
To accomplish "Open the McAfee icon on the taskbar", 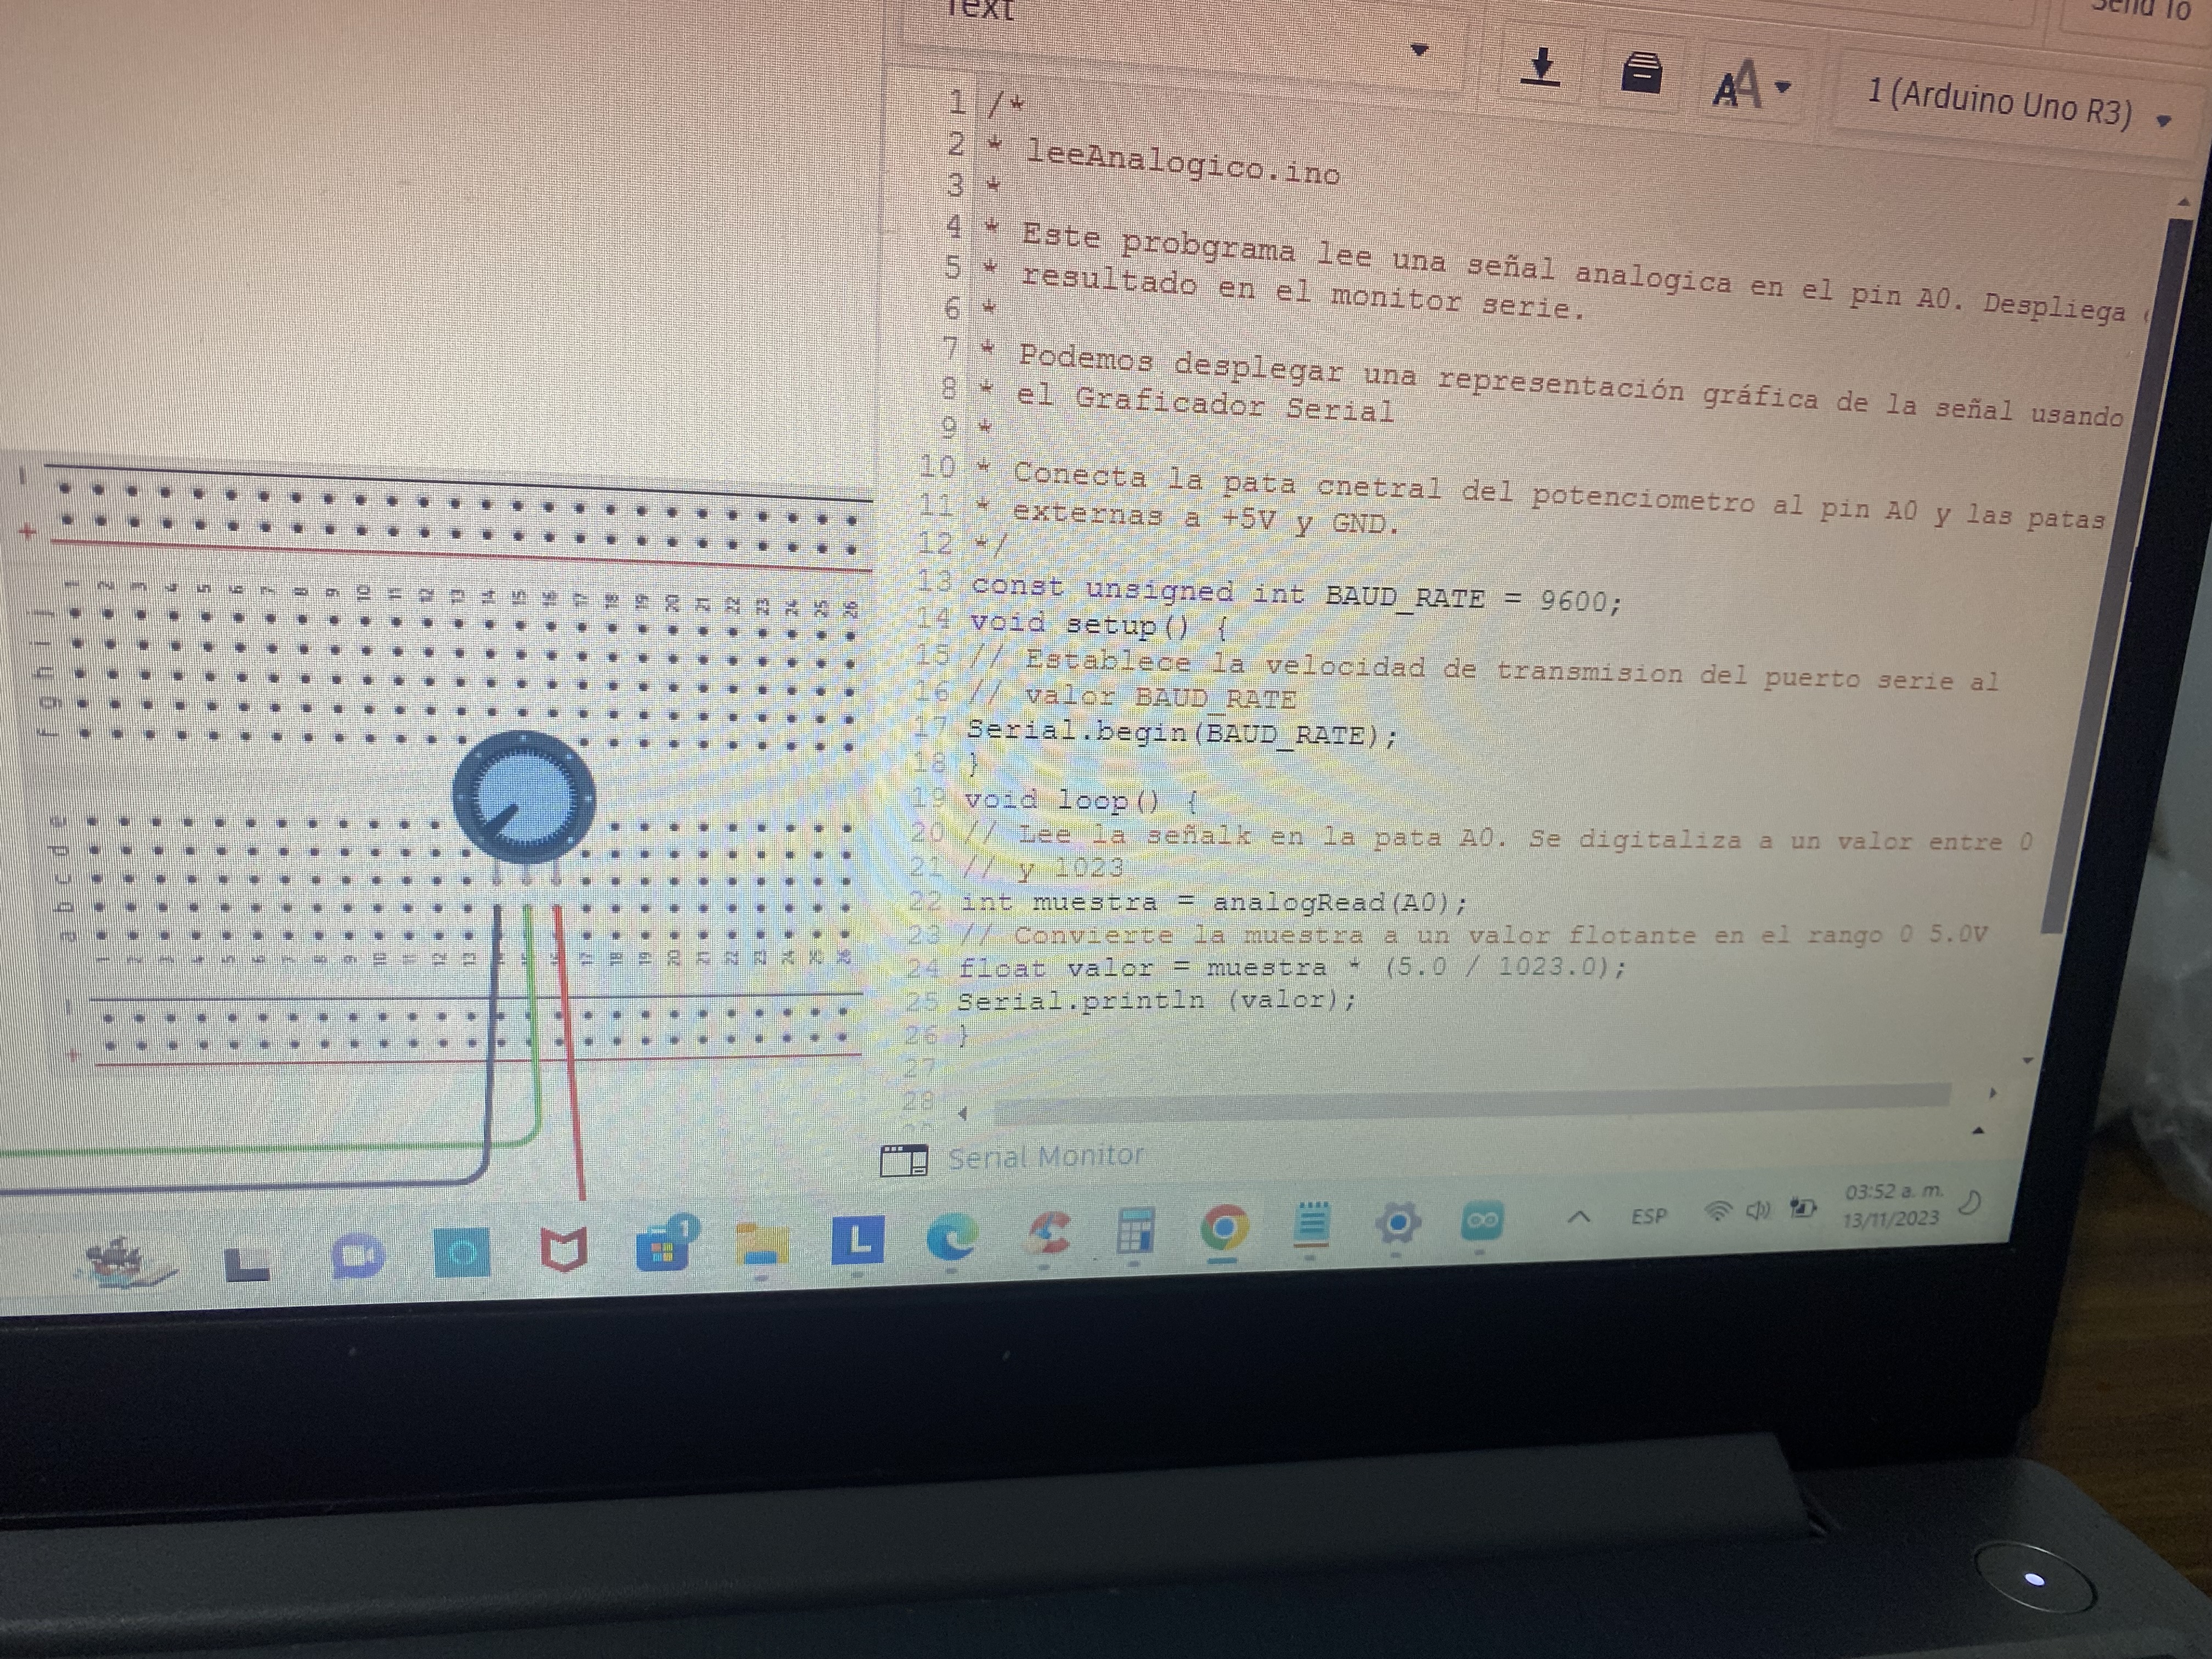I will (563, 1250).
